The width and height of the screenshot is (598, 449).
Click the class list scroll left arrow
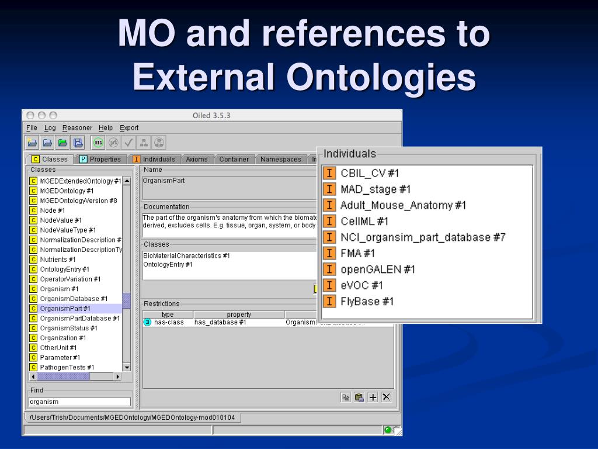[x=33, y=377]
